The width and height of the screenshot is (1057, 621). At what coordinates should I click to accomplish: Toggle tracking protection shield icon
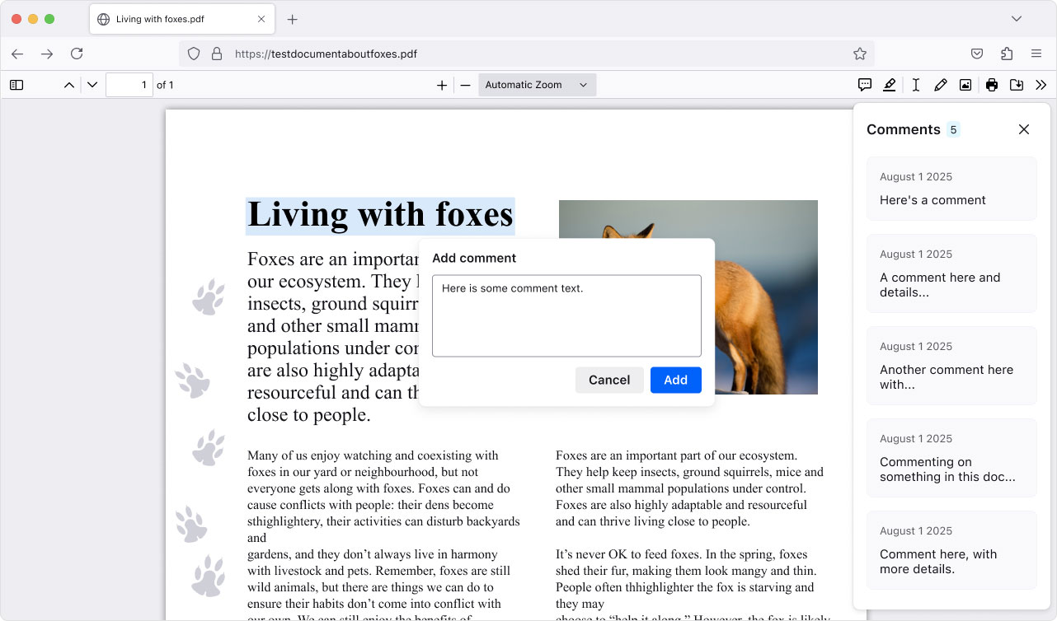pos(194,53)
